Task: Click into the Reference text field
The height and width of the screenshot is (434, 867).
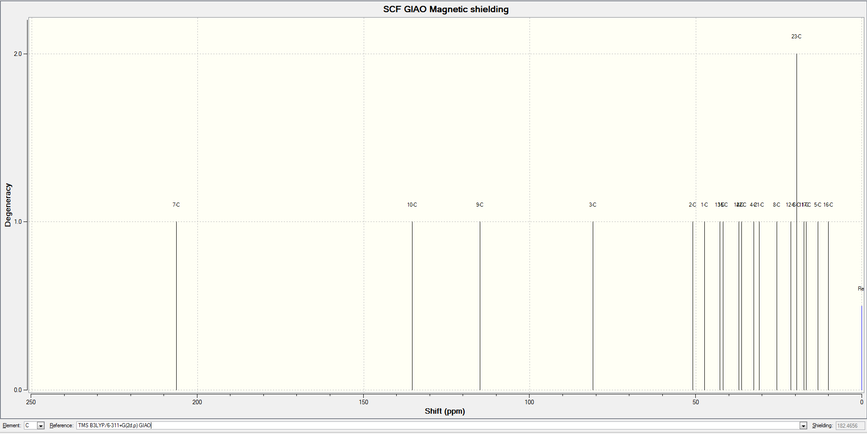Action: 438,425
